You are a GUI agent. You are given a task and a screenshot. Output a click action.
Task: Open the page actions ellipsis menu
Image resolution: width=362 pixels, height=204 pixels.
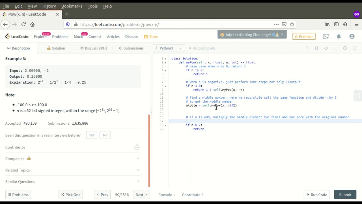pos(276,24)
